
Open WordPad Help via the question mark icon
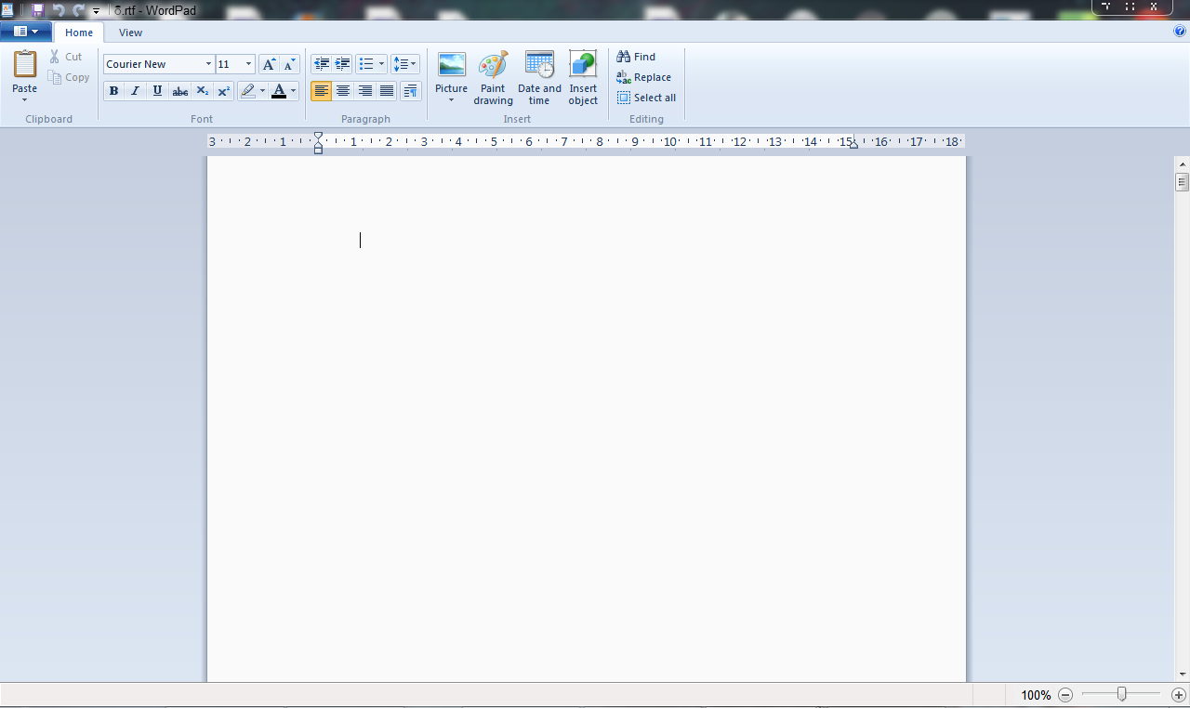pos(1180,32)
